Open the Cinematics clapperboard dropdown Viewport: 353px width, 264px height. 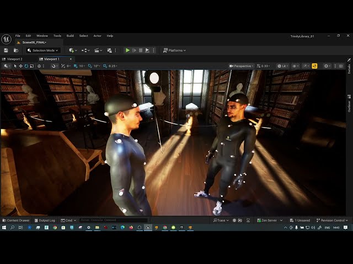click(98, 50)
